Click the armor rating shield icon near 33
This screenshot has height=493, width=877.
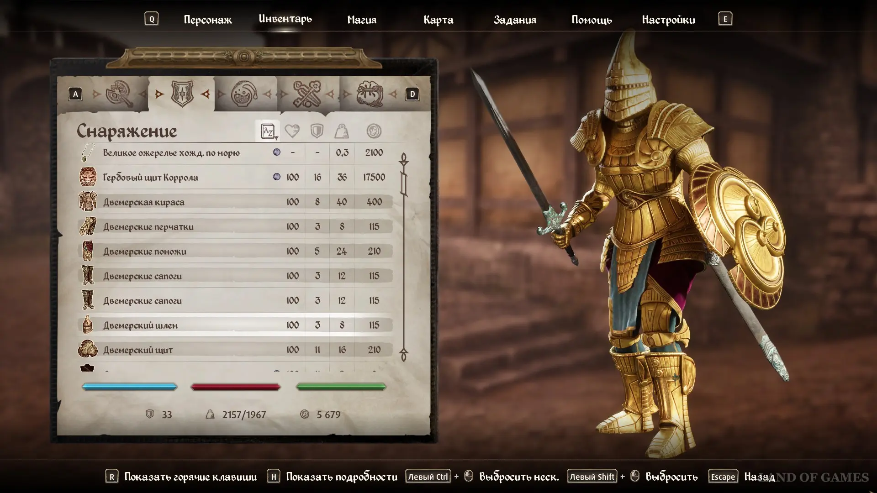coord(149,414)
